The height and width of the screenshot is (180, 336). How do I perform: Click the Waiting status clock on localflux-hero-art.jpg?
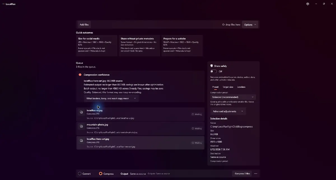193,143
